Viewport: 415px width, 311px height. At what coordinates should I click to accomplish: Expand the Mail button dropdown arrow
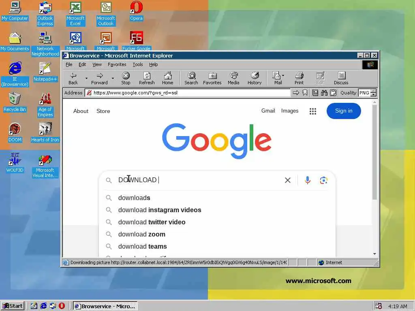pyautogui.click(x=283, y=76)
